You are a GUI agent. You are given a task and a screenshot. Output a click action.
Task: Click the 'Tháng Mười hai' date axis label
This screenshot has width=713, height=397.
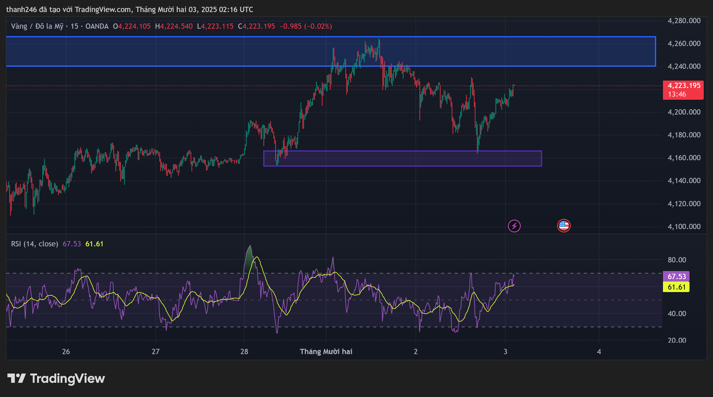tap(326, 352)
